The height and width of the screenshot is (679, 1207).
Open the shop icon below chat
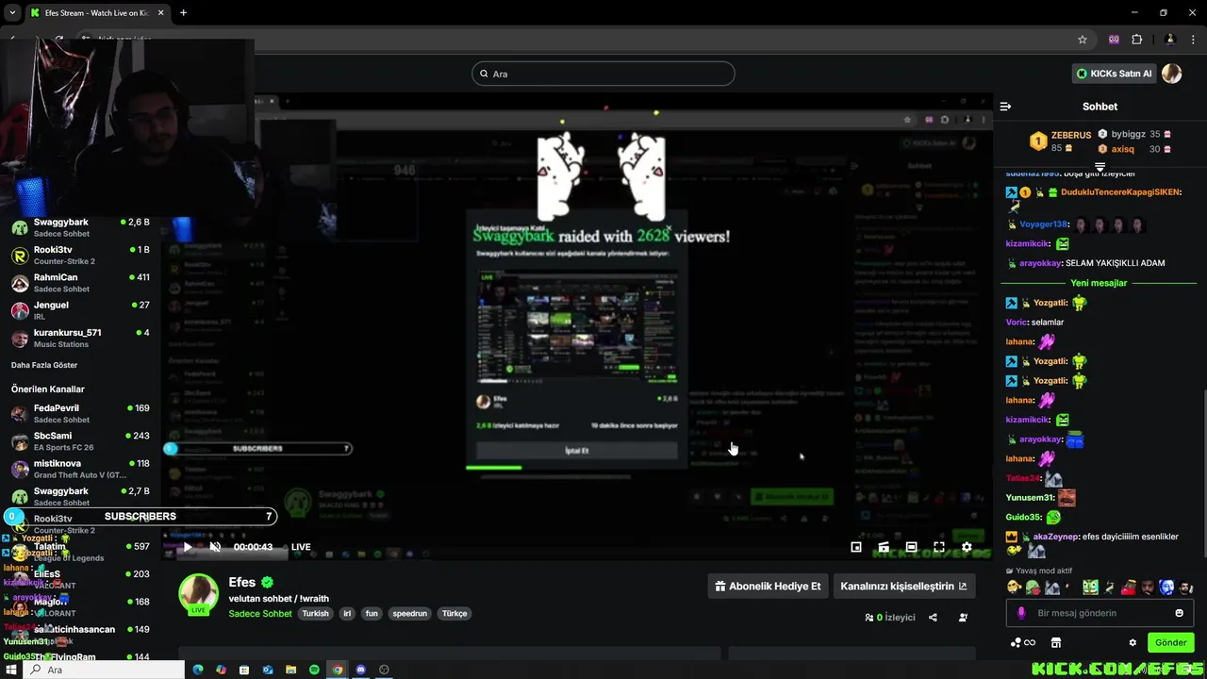coord(1055,642)
